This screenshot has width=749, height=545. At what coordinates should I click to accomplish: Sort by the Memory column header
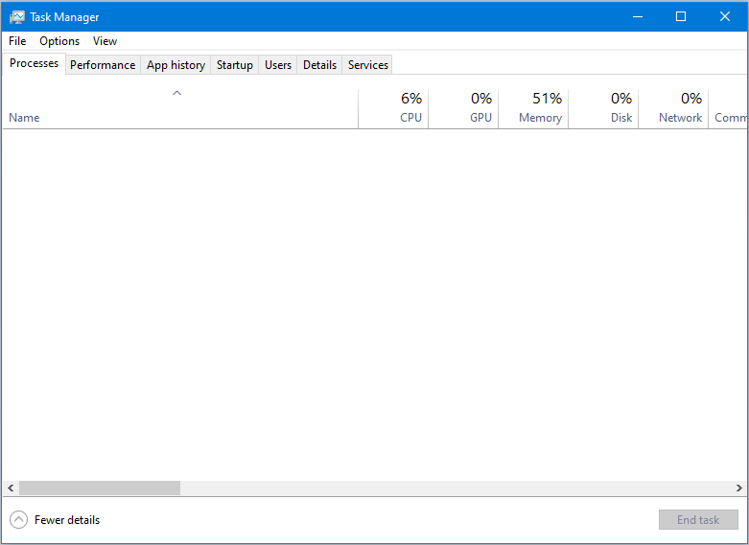[x=533, y=109]
